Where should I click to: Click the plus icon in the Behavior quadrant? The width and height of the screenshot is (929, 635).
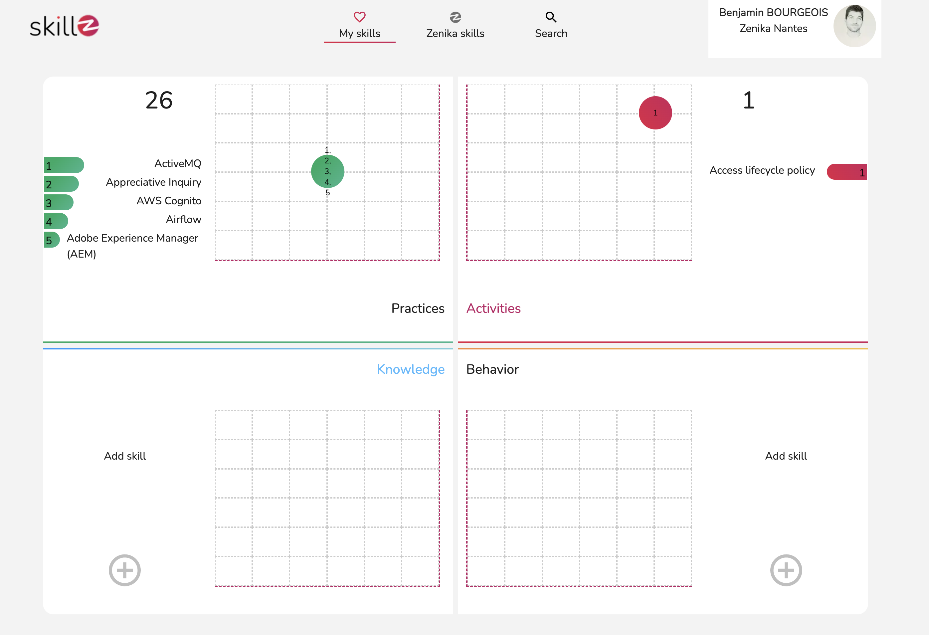[x=786, y=570]
